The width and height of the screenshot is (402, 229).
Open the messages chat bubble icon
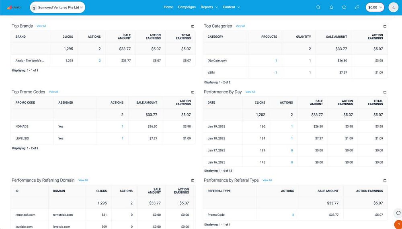[x=344, y=7]
